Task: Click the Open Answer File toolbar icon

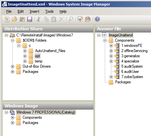Action: tap(15, 19)
